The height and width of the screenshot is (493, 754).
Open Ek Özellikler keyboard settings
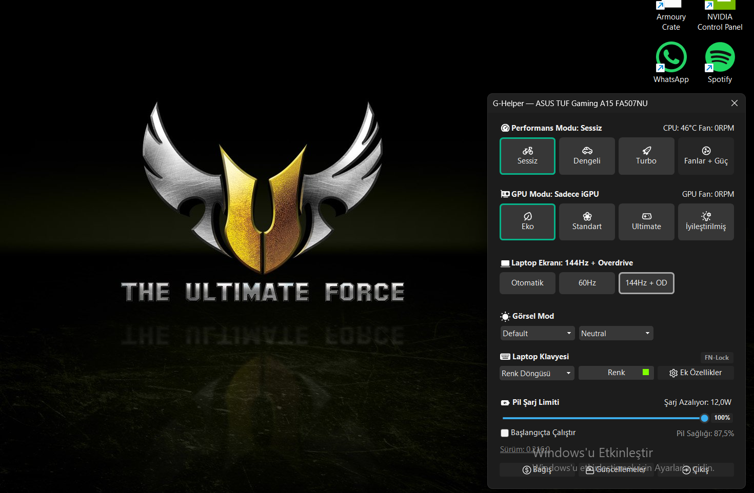point(696,373)
